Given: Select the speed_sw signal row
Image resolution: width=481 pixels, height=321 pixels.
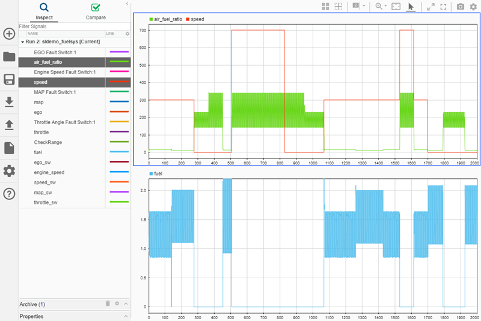Looking at the screenshot, I should tap(75, 182).
